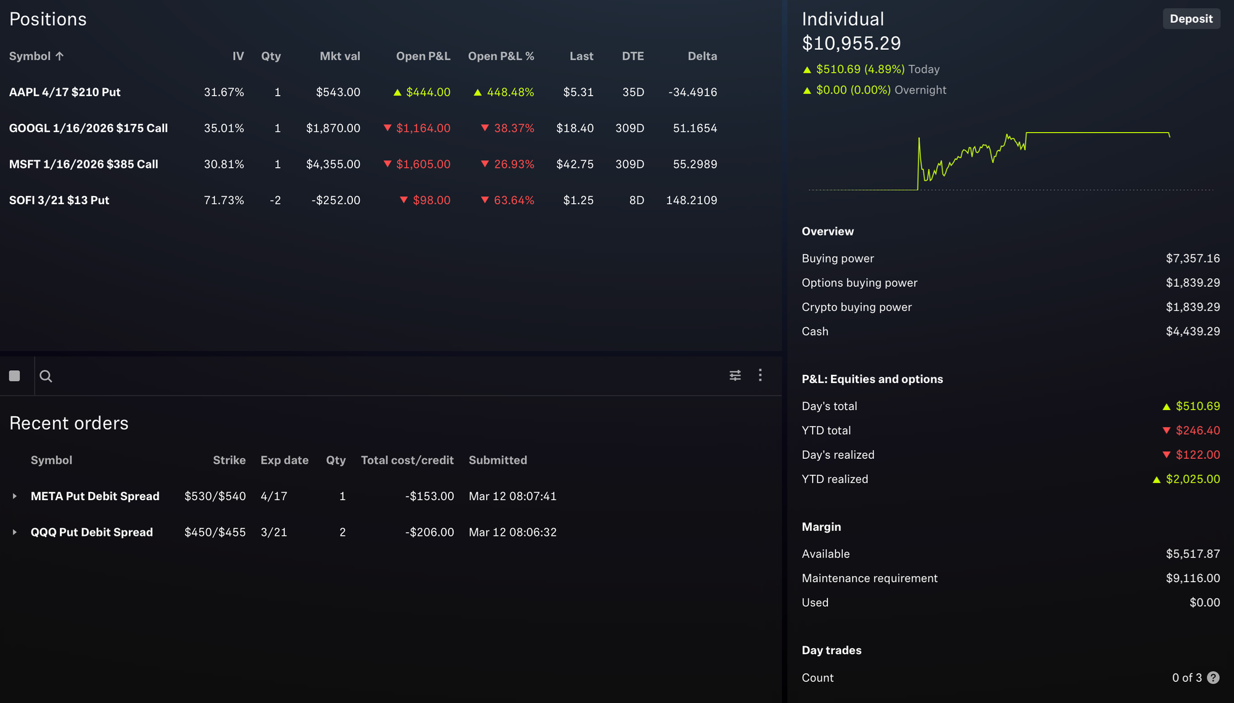
Task: Sort positions by Delta column
Action: point(702,56)
